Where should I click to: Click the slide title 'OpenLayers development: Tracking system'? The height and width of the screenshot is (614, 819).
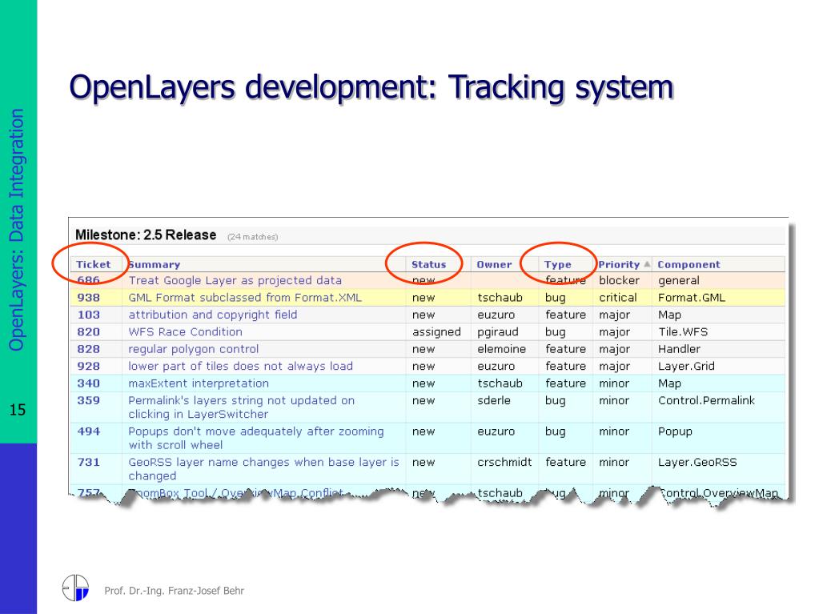pos(371,87)
